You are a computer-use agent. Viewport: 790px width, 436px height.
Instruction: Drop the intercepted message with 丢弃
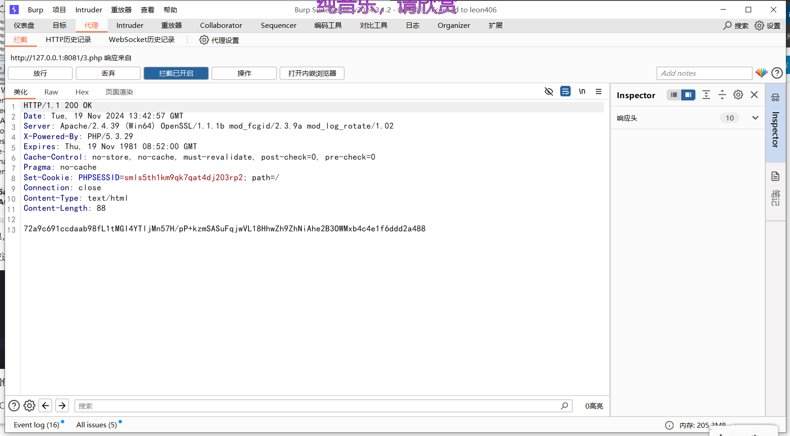(108, 73)
